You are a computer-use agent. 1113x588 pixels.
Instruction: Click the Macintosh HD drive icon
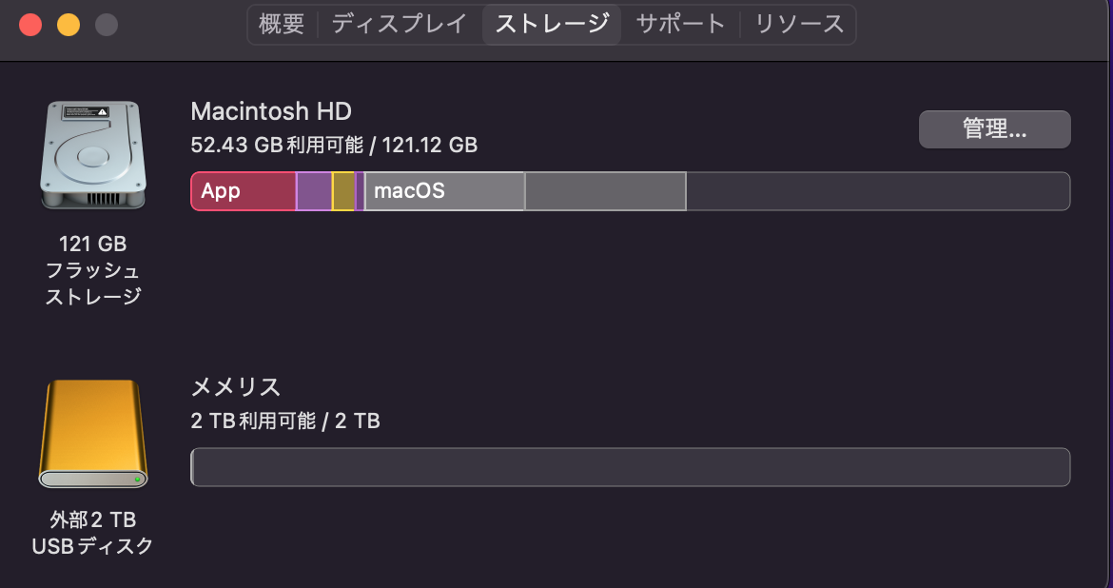tap(92, 155)
